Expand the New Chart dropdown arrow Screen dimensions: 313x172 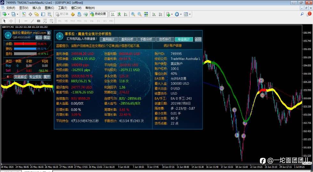(8, 14)
